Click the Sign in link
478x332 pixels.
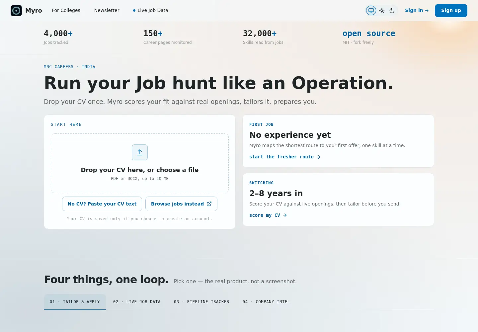417,10
